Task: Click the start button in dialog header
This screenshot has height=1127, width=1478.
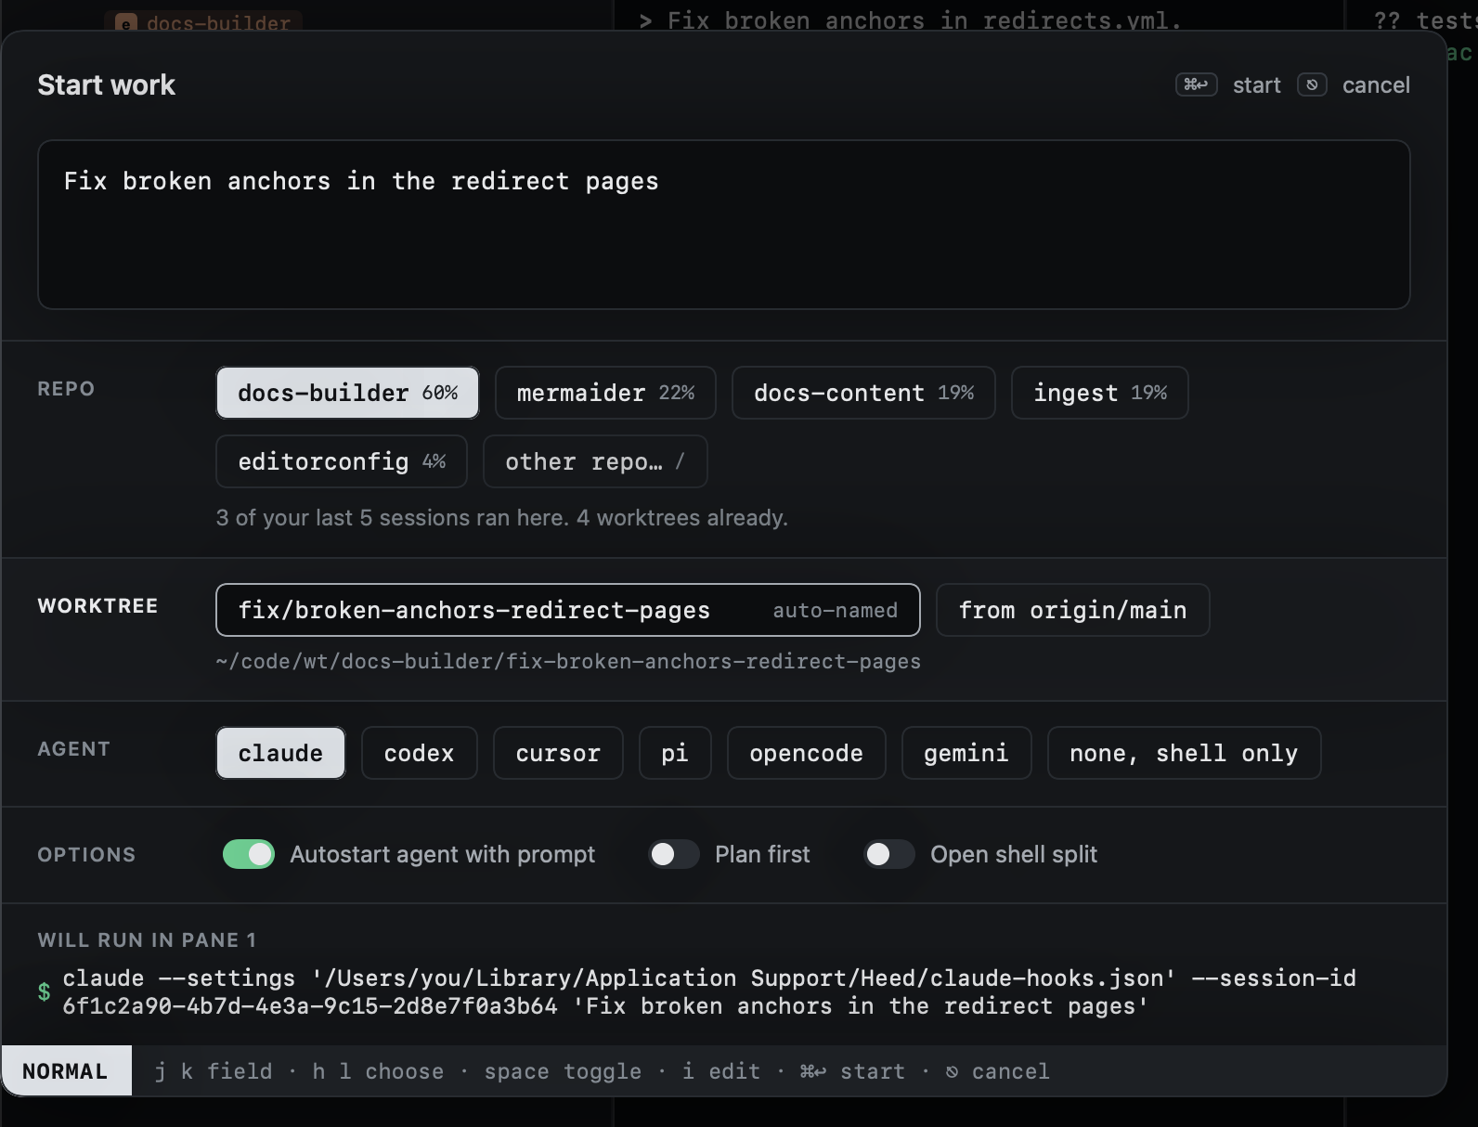Action: click(x=1256, y=85)
